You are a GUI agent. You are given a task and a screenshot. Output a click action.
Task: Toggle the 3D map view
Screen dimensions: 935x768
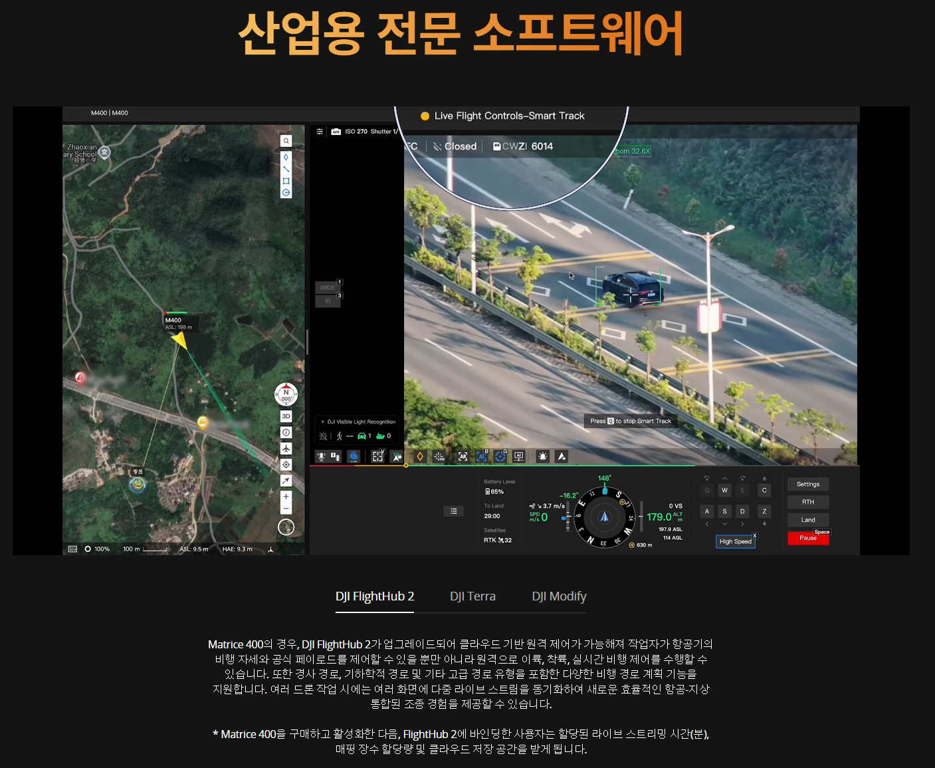tap(286, 416)
